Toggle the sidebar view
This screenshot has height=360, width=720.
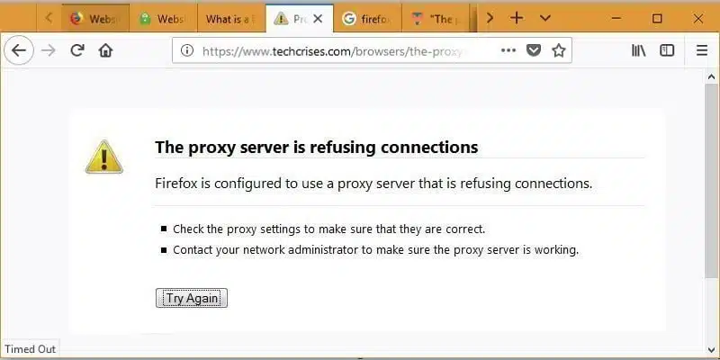pyautogui.click(x=667, y=50)
